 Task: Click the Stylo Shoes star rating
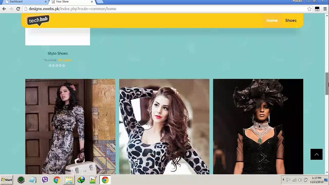pos(57,66)
